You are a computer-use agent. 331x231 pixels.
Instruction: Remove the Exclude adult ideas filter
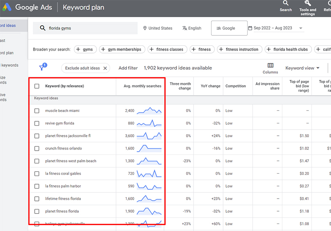coord(105,68)
